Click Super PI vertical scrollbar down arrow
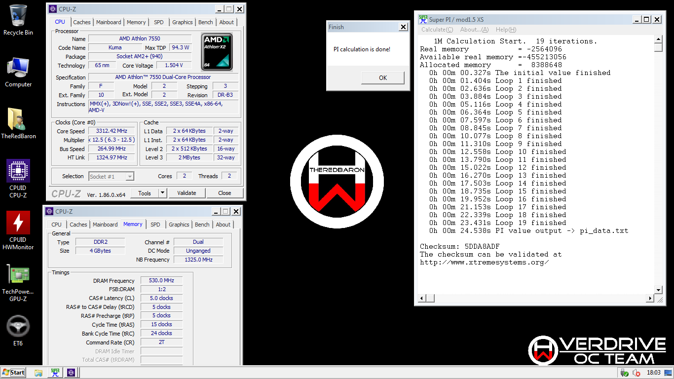 pyautogui.click(x=658, y=290)
